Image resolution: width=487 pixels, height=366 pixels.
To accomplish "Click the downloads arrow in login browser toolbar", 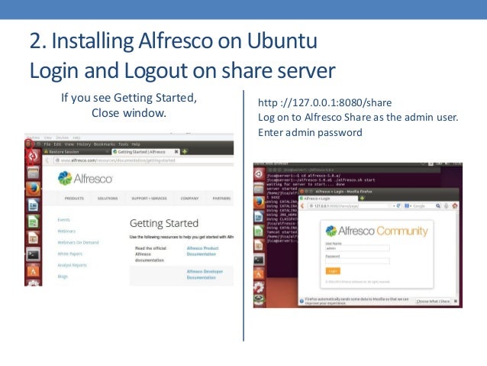I will pos(447,206).
